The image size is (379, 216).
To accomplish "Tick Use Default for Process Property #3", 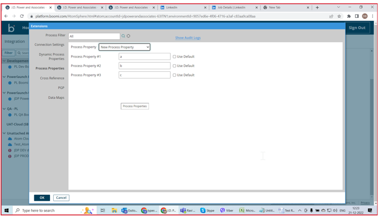I will coord(174,75).
